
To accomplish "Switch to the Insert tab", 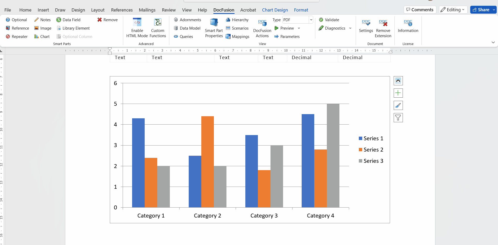I will (43, 10).
